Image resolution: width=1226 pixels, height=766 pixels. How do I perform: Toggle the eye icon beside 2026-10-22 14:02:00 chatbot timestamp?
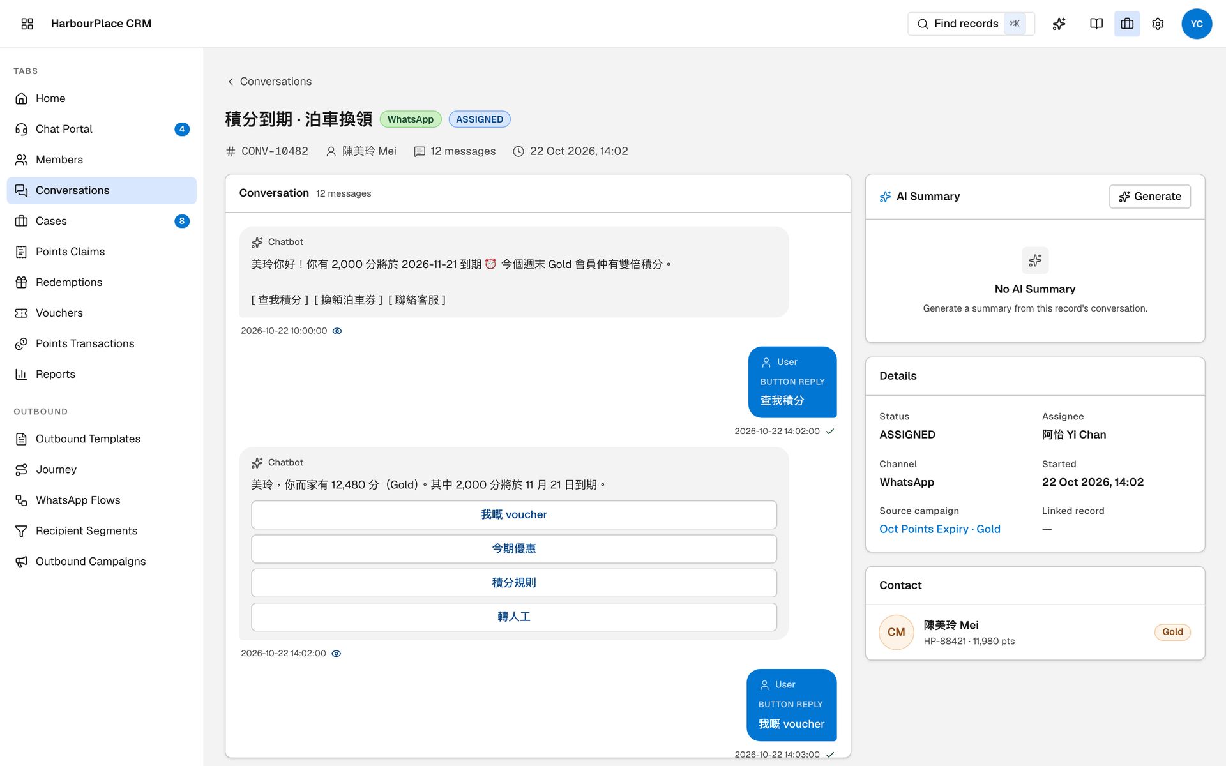[337, 653]
